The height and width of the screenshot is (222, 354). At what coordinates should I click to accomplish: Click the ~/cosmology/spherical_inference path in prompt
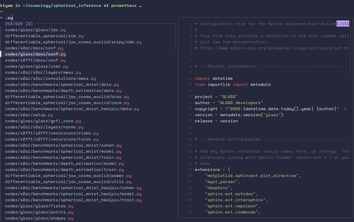tap(62, 6)
